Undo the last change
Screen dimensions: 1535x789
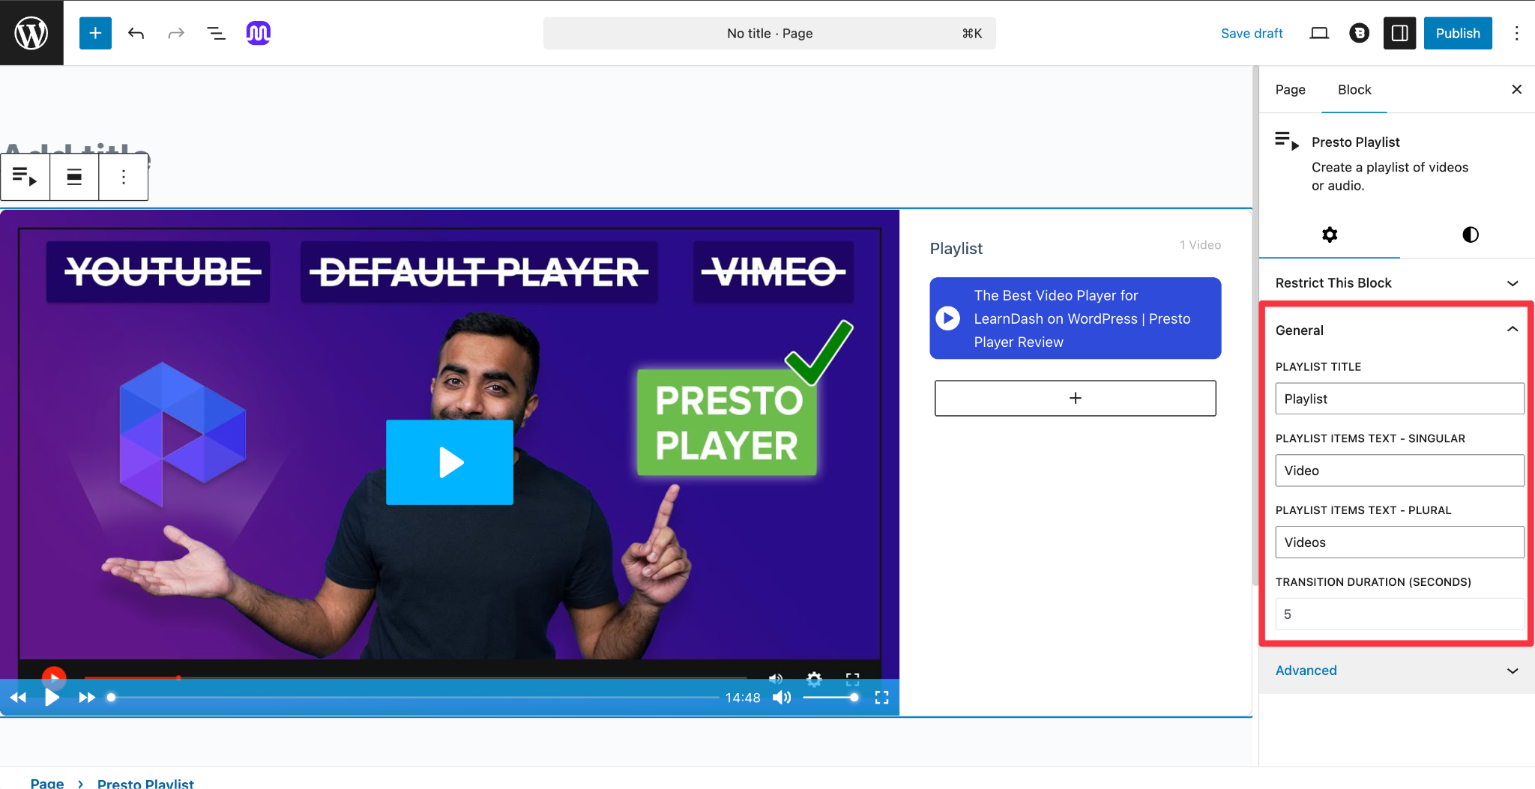(x=136, y=33)
